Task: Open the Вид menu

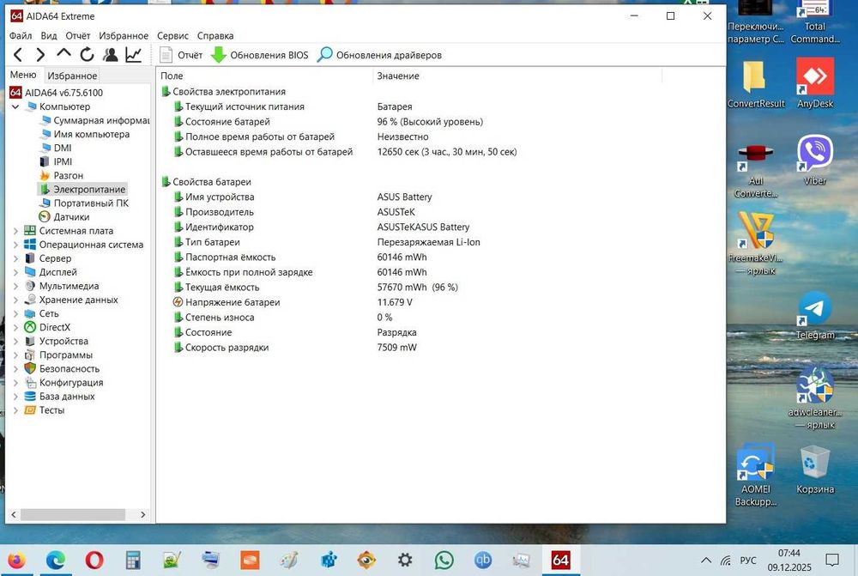Action: point(49,35)
